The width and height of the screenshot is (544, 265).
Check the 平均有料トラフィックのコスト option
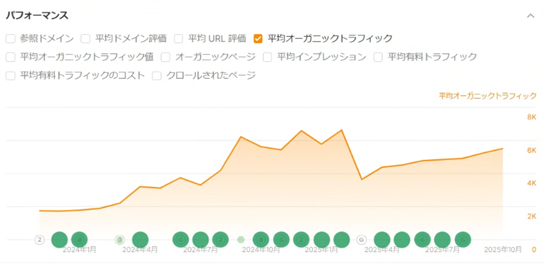[10, 75]
